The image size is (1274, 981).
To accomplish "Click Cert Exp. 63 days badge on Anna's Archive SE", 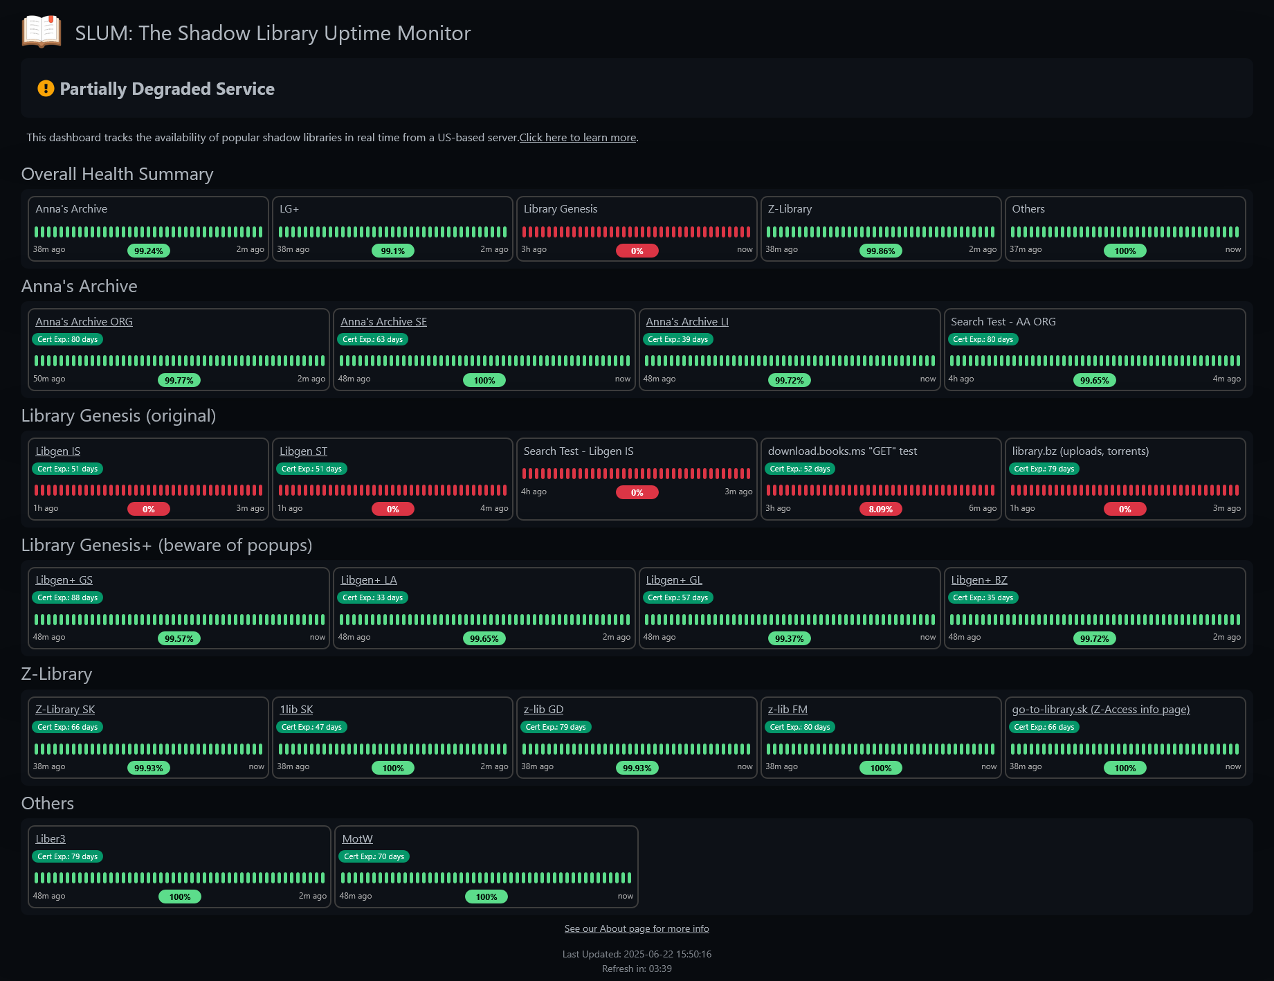I will coord(372,339).
